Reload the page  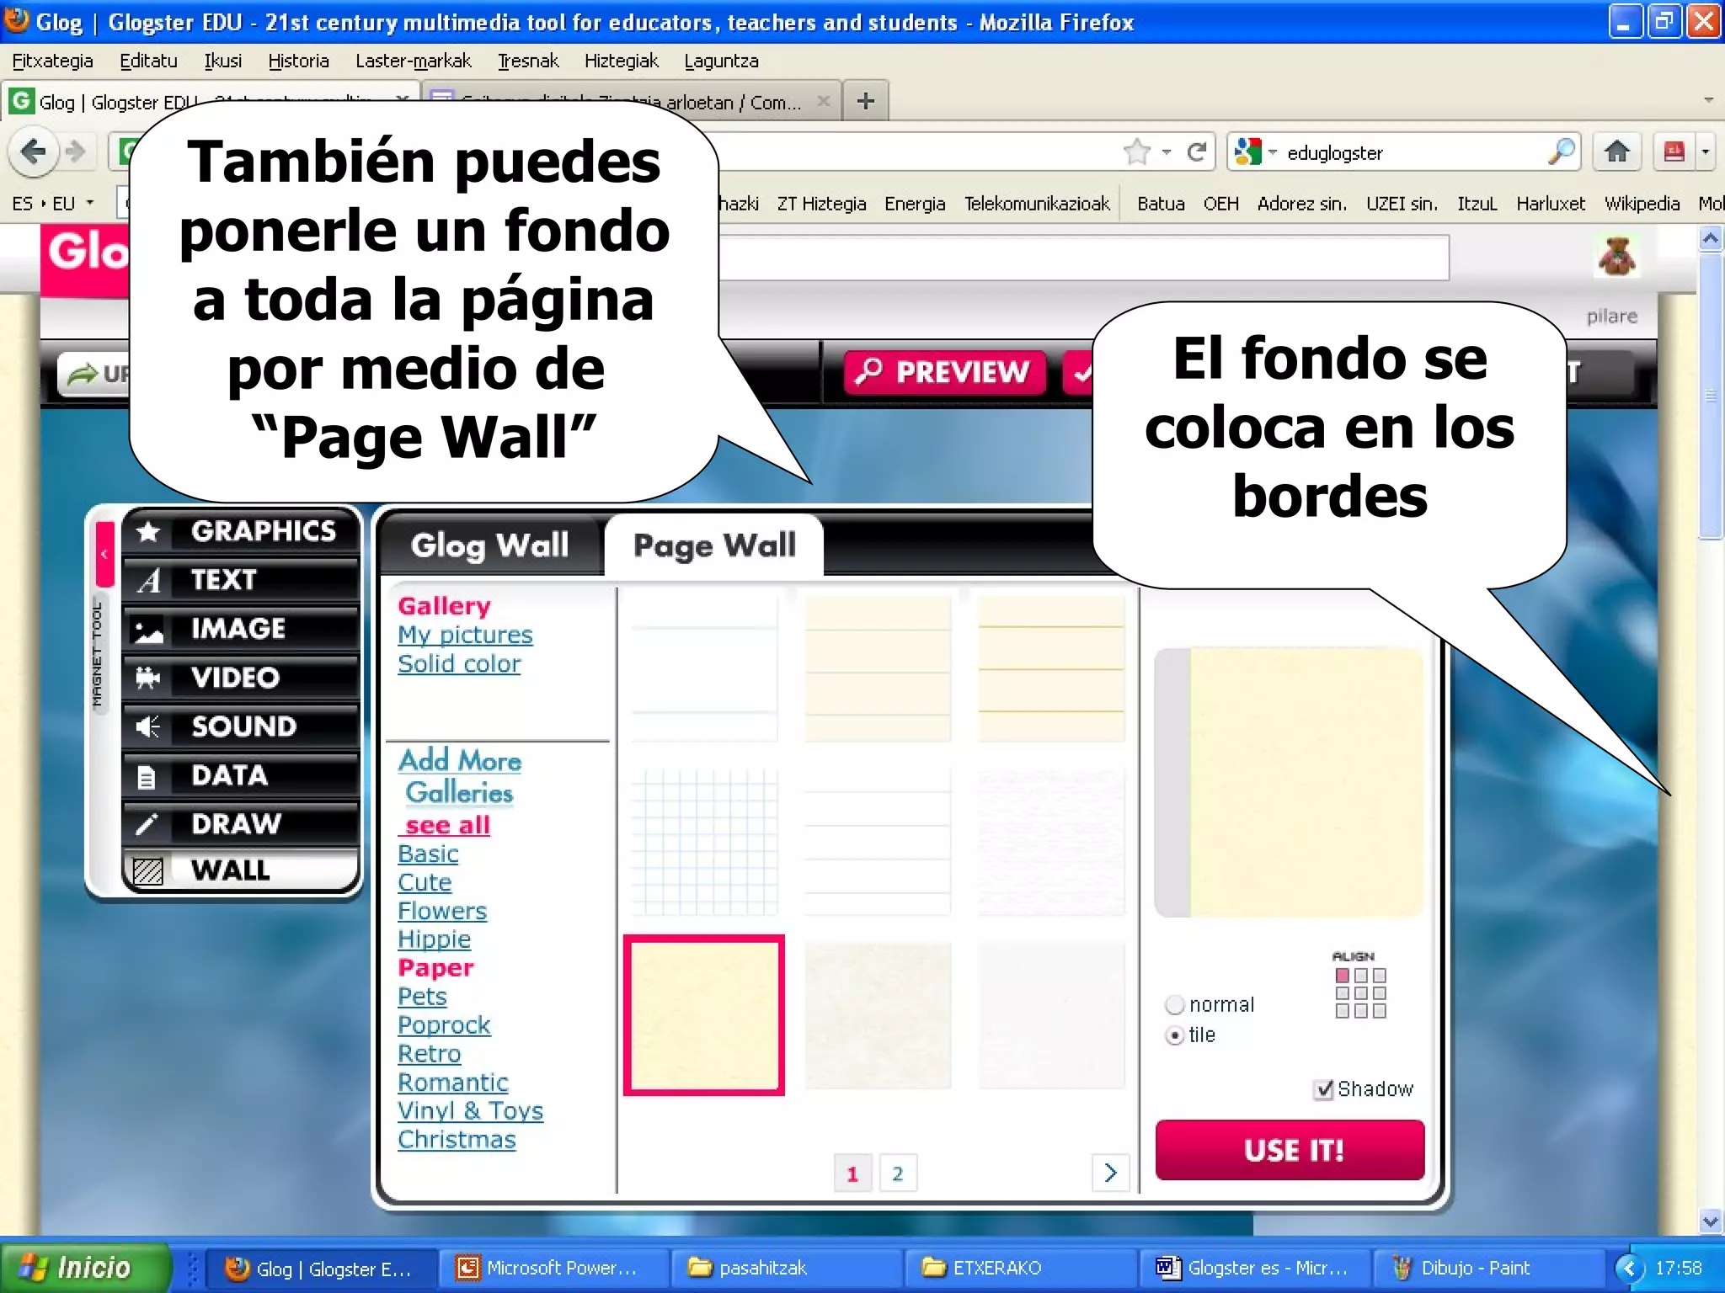tap(1196, 152)
